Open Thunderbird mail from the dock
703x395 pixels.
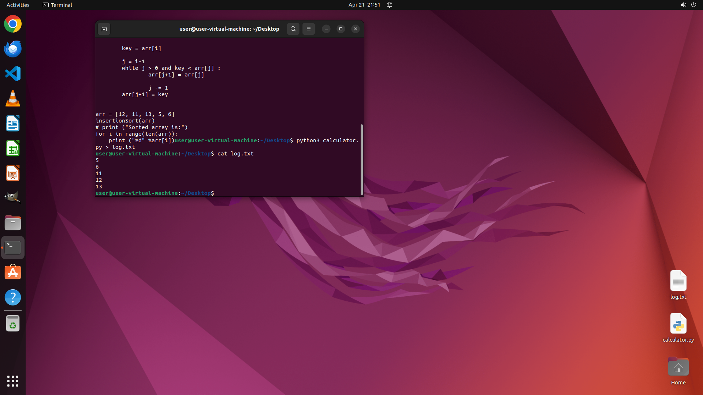[13, 49]
